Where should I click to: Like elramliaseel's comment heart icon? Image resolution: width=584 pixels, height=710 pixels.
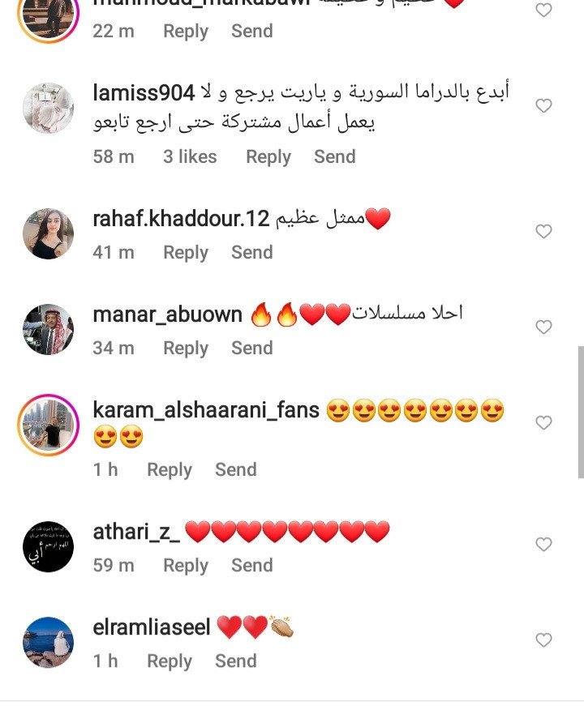tap(543, 639)
